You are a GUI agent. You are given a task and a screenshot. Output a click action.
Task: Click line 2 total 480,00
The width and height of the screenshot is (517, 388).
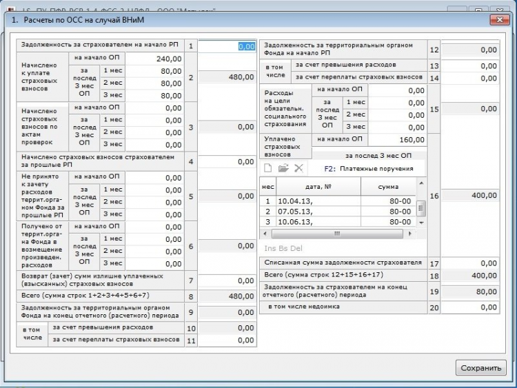[227, 77]
